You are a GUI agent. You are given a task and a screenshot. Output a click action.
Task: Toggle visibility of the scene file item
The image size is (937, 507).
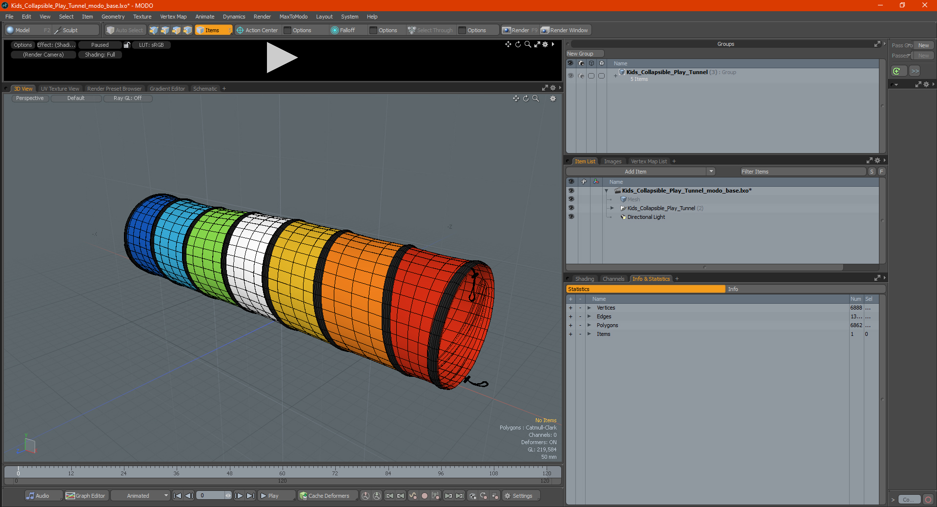pos(571,191)
